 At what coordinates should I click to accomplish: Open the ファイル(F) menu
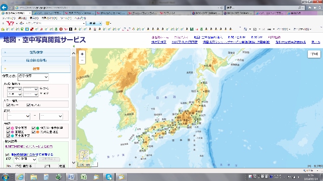pos(9,18)
